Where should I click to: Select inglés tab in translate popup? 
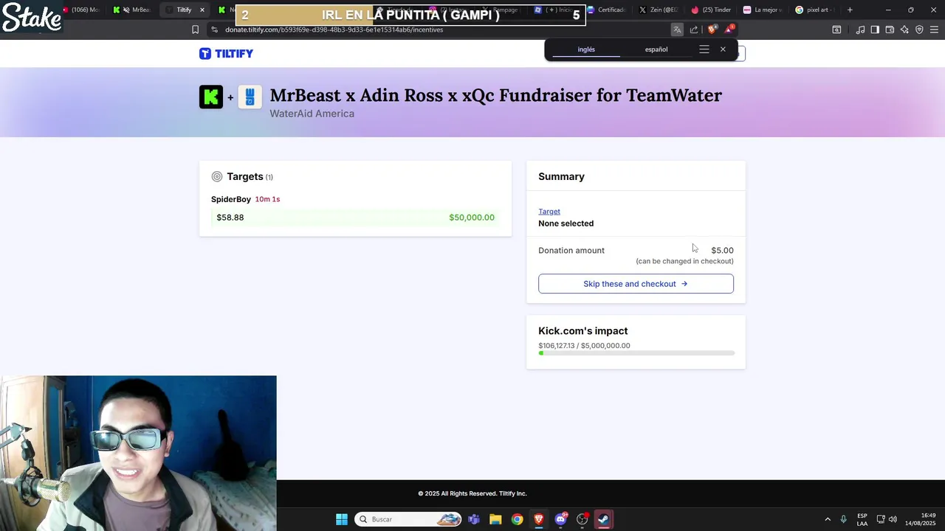tap(586, 49)
